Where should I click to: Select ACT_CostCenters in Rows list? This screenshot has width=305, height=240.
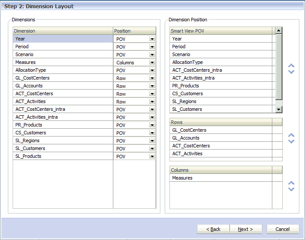pyautogui.click(x=221, y=146)
